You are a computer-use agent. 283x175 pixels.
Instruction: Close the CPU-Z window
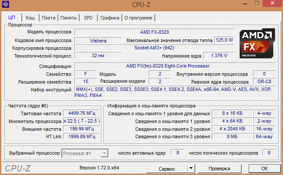click(x=273, y=3)
